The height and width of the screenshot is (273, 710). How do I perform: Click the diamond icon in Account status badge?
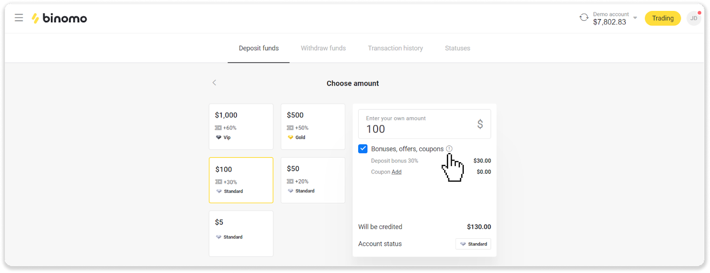463,244
